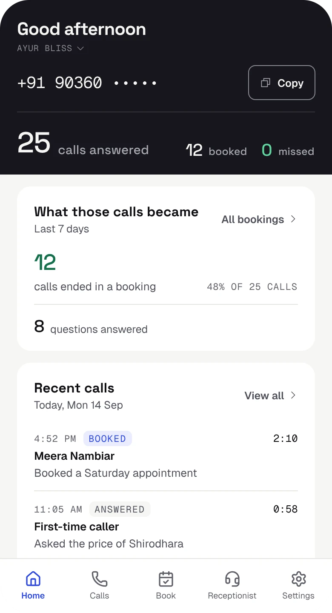View all recent calls

270,395
